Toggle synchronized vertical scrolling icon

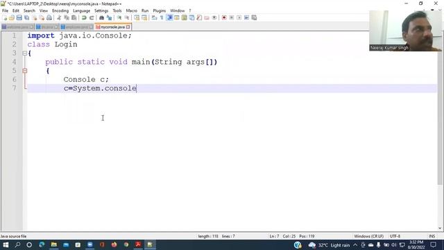[137, 18]
